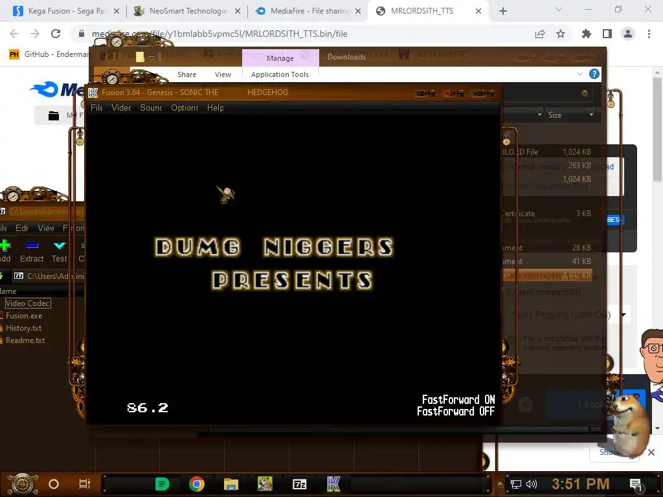Switch to Chrome from the taskbar
Image resolution: width=663 pixels, height=497 pixels.
click(x=197, y=484)
